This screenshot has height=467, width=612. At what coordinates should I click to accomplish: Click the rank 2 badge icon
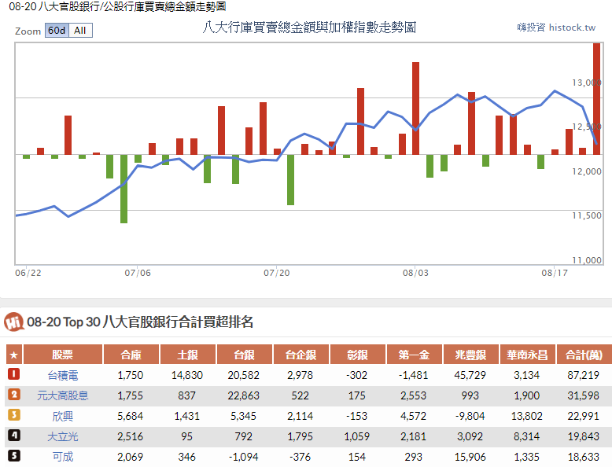point(14,395)
